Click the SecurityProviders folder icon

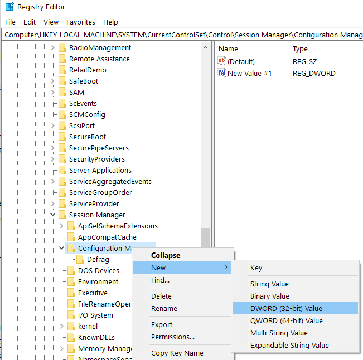pos(62,159)
